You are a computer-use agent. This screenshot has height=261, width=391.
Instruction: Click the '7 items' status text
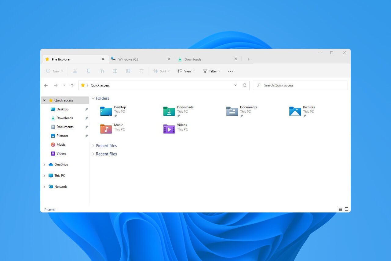pyautogui.click(x=49, y=209)
